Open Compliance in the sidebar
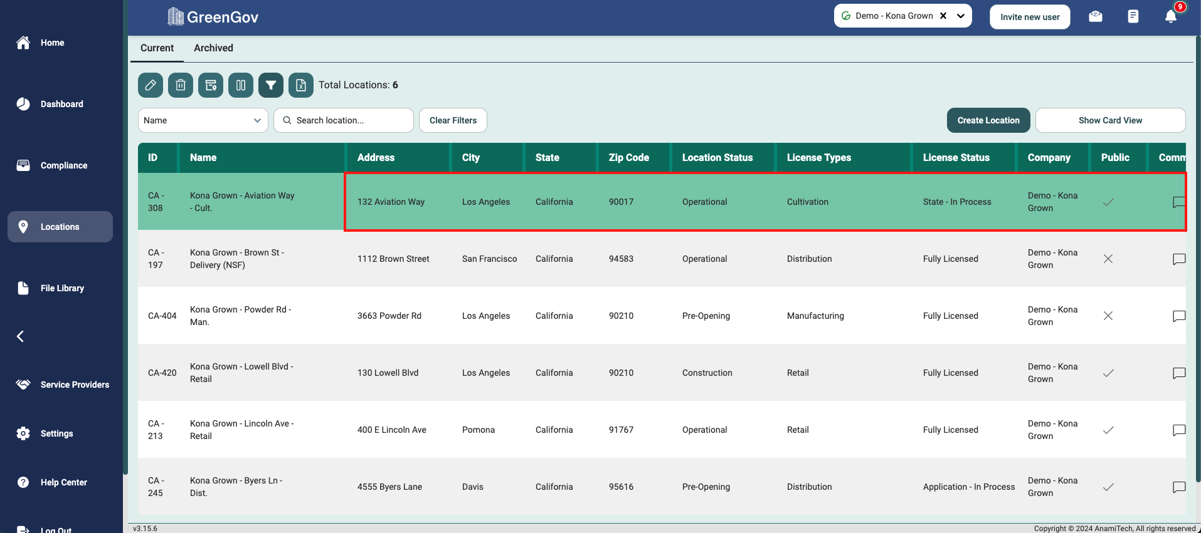This screenshot has height=533, width=1201. click(63, 165)
